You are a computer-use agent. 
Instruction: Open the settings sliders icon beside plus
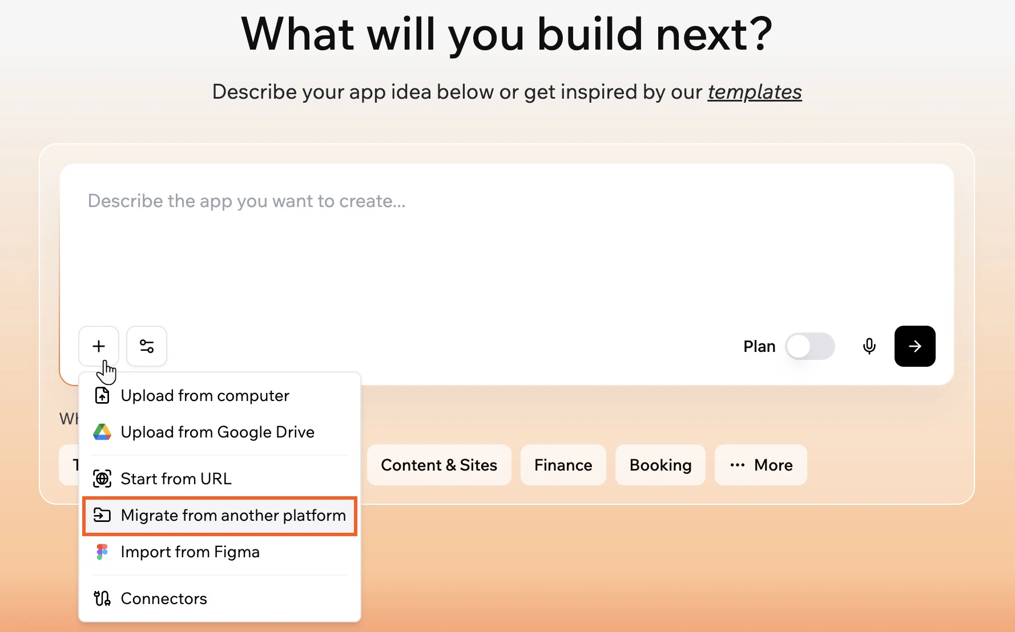146,346
